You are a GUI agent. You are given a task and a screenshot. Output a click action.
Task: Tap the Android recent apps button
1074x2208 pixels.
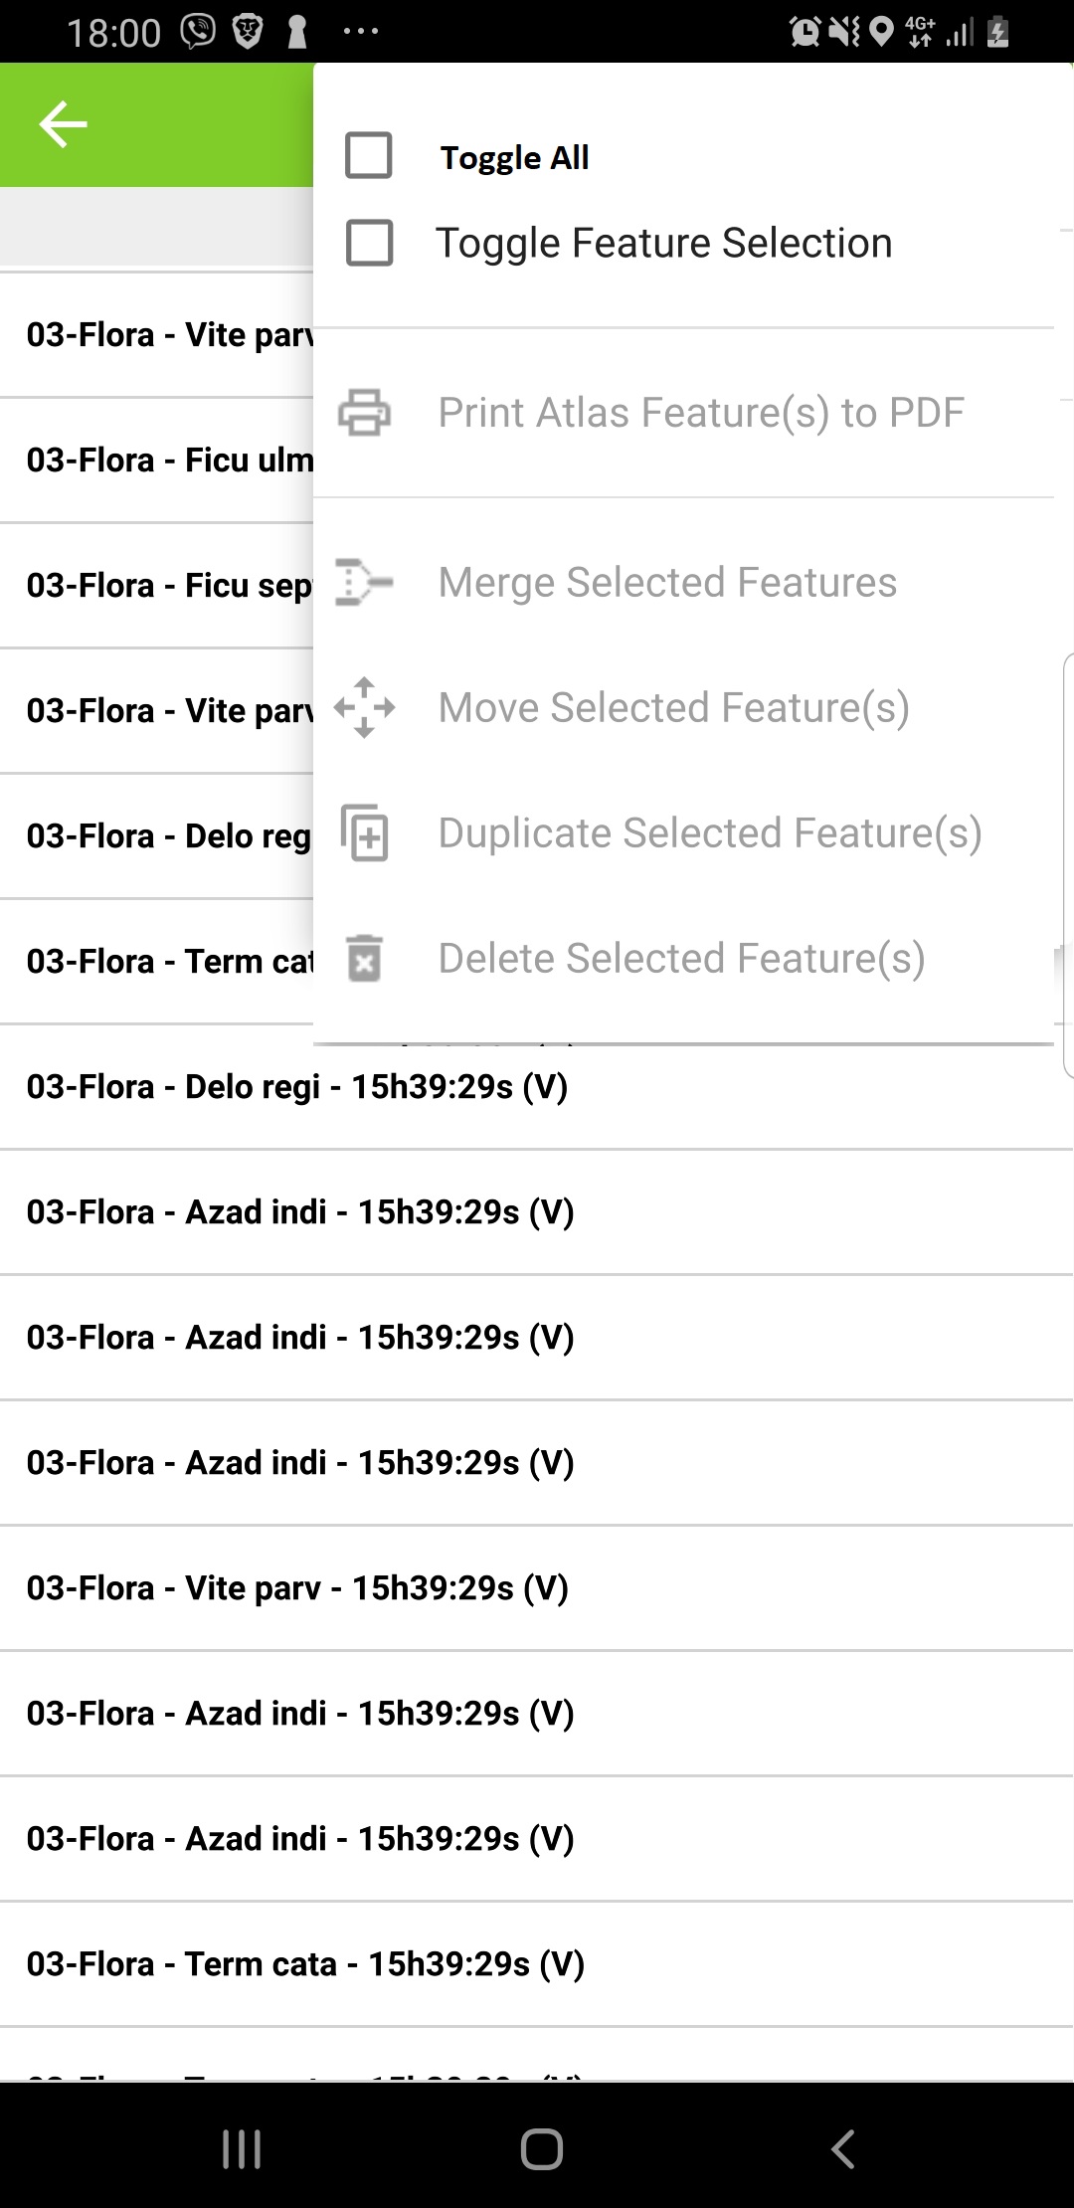242,2149
